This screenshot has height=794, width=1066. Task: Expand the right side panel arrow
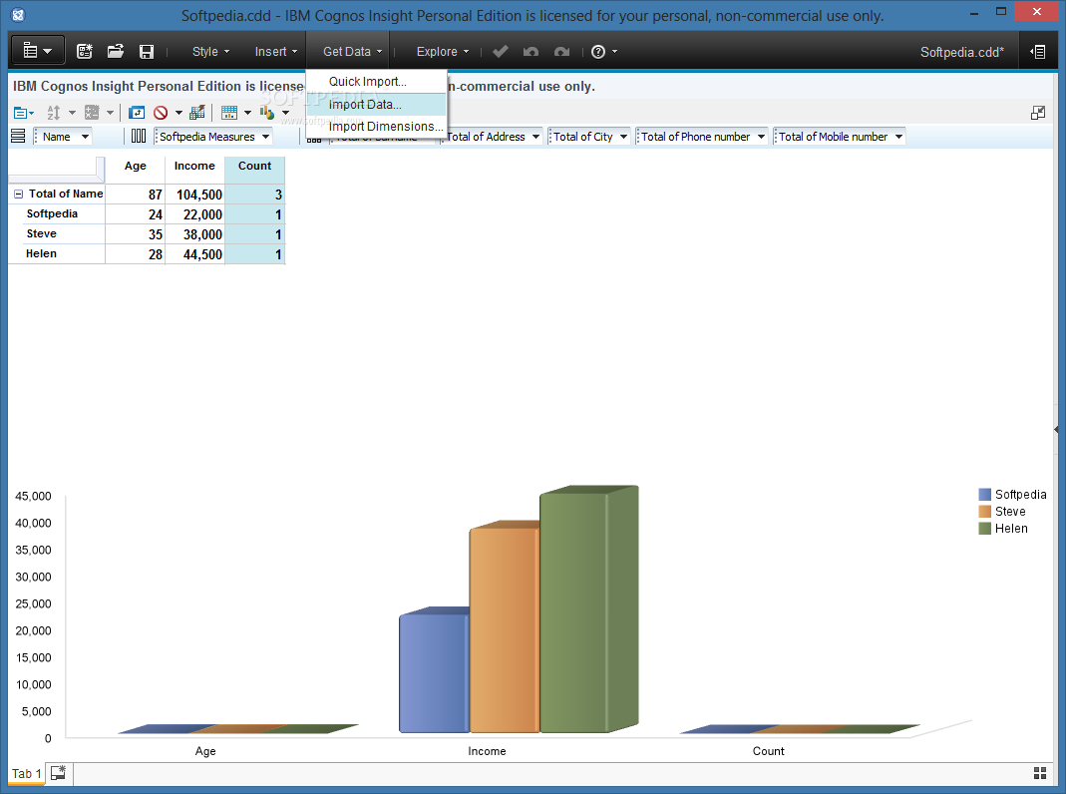(x=1056, y=430)
